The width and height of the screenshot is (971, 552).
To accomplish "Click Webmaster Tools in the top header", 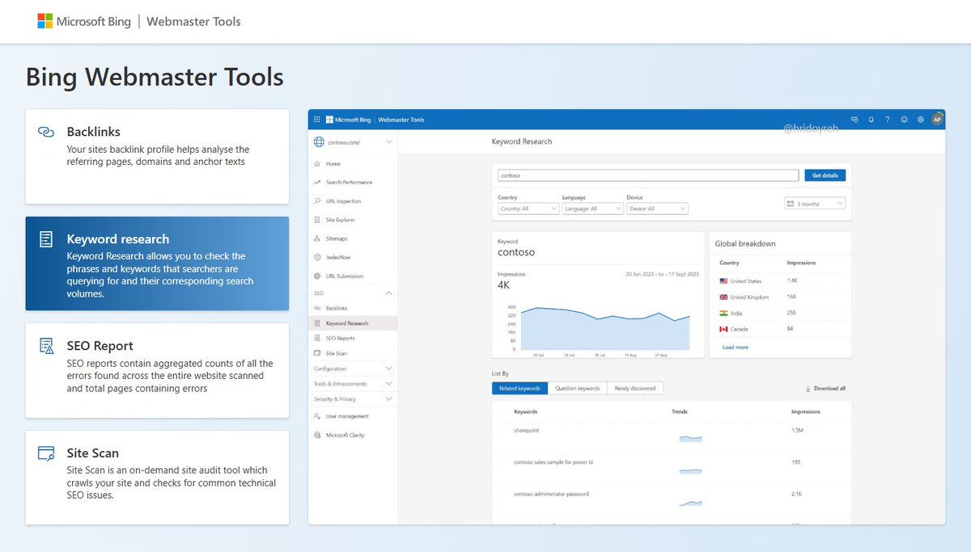I will tap(193, 22).
